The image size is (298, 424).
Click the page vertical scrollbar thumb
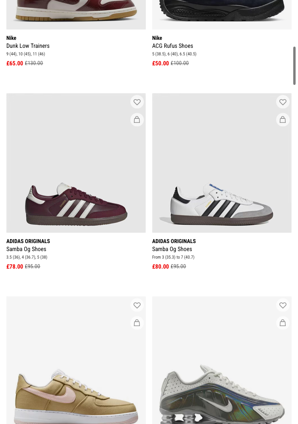[294, 66]
